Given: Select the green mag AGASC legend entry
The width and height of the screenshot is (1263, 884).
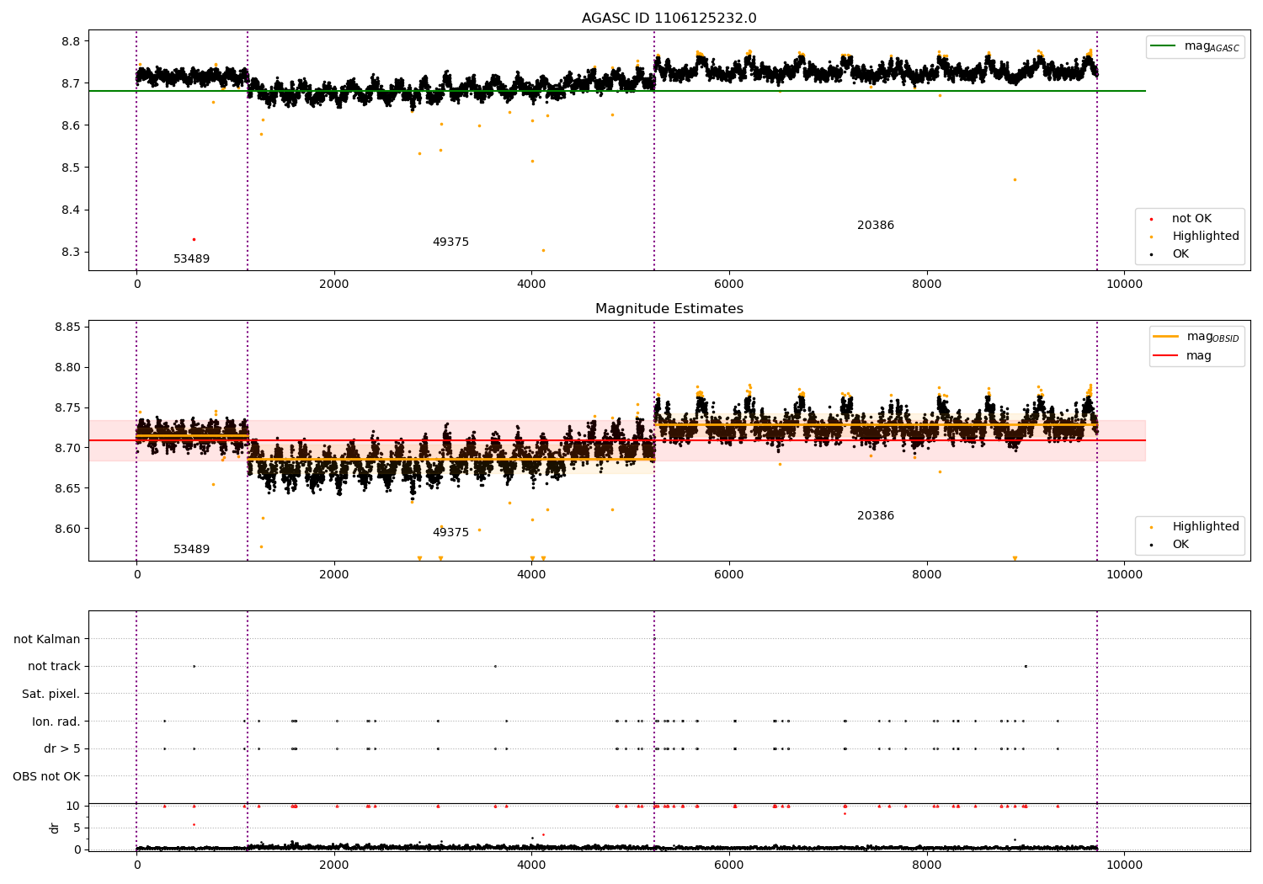Looking at the screenshot, I should (1195, 46).
